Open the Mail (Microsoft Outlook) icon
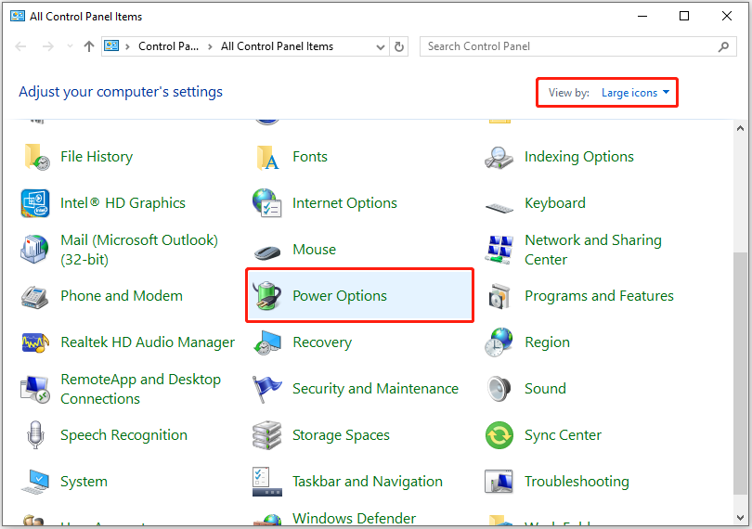Viewport: 752px width, 529px height. [x=34, y=249]
